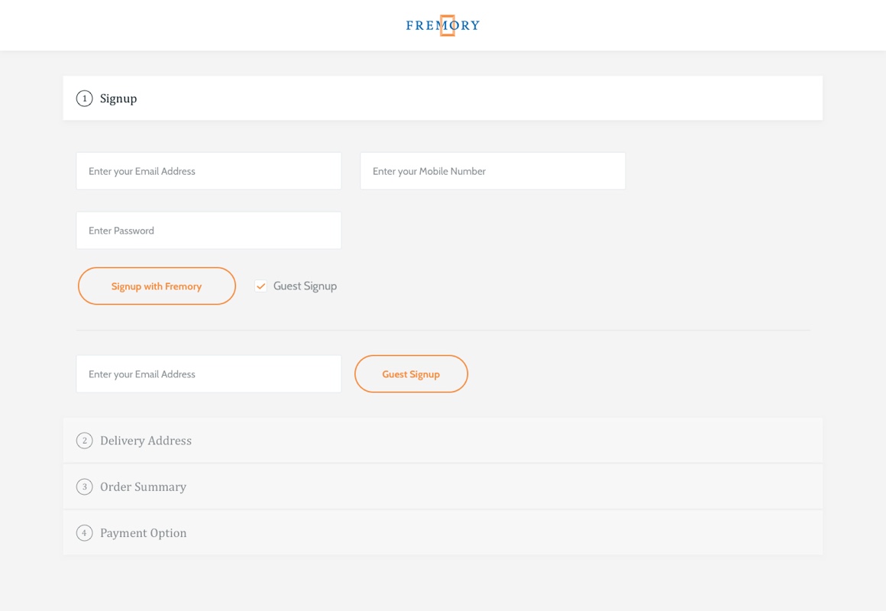The width and height of the screenshot is (886, 611).
Task: Click the Enter your Mobile Number field
Action: coord(493,171)
